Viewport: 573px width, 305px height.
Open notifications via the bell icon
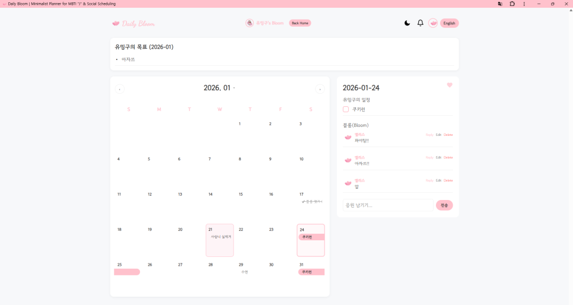pos(421,23)
